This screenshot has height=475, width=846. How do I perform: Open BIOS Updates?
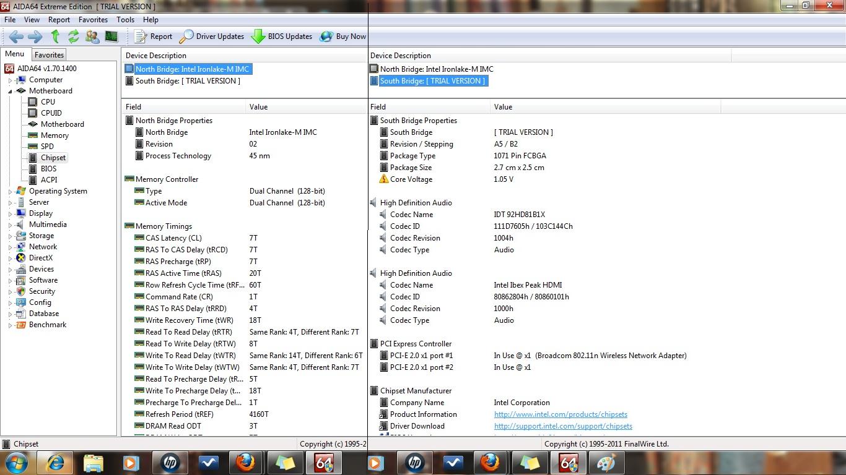point(282,36)
